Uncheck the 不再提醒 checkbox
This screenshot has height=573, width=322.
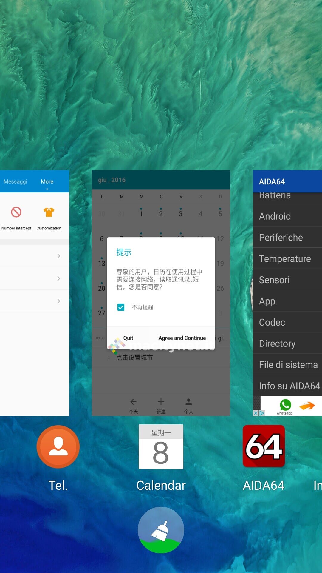point(121,307)
